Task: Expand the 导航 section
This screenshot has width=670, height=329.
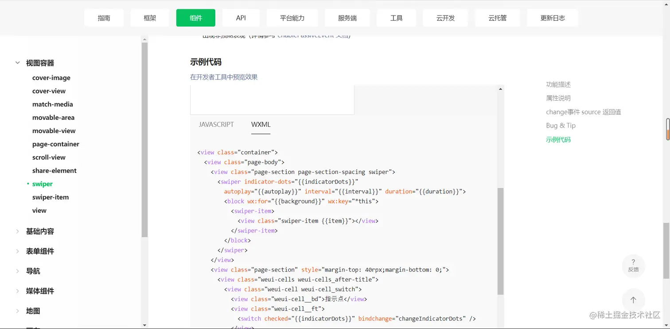Action: pyautogui.click(x=33, y=271)
